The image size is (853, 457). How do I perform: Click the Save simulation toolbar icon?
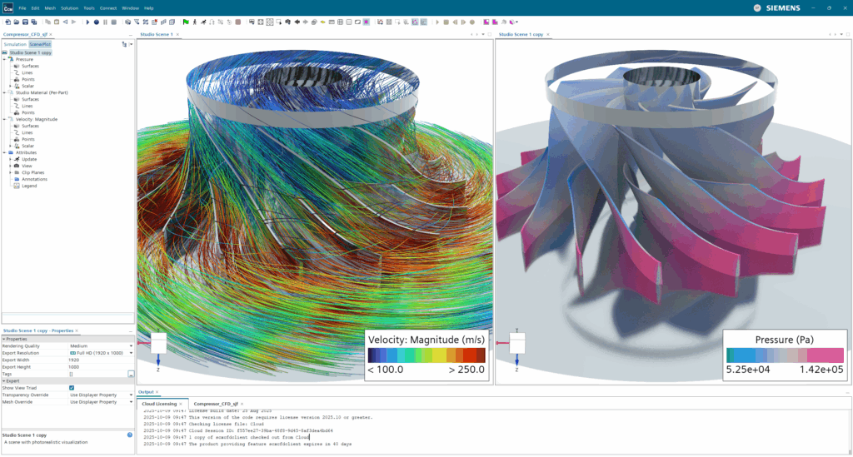tap(24, 22)
